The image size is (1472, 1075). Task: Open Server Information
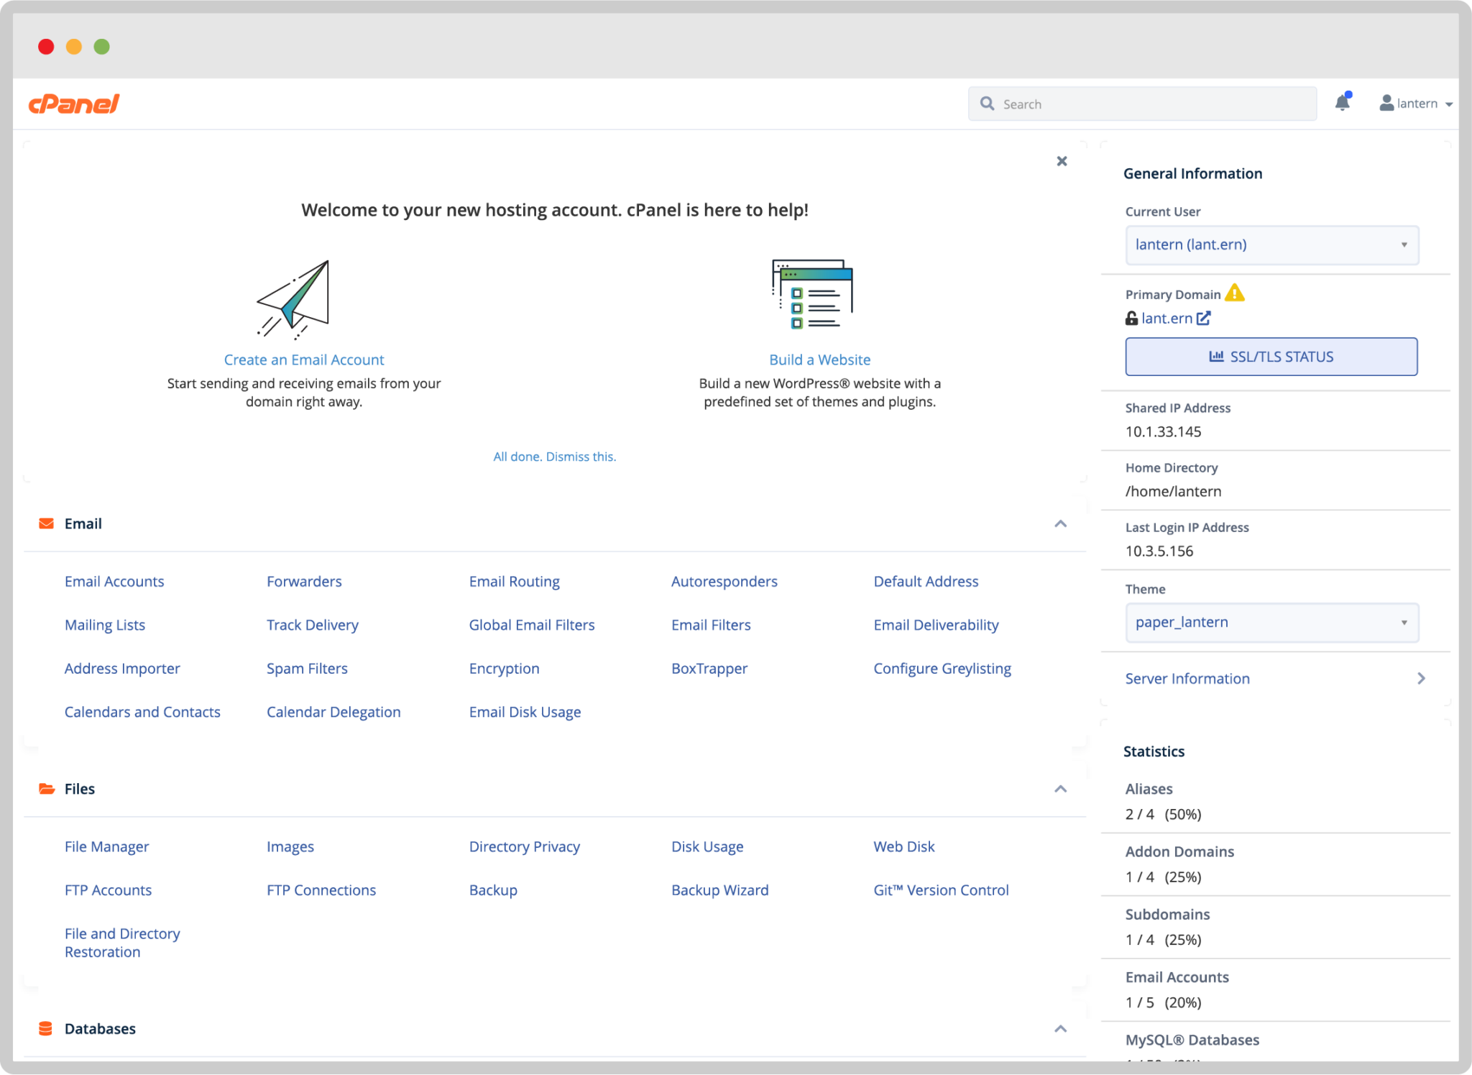coord(1187,678)
